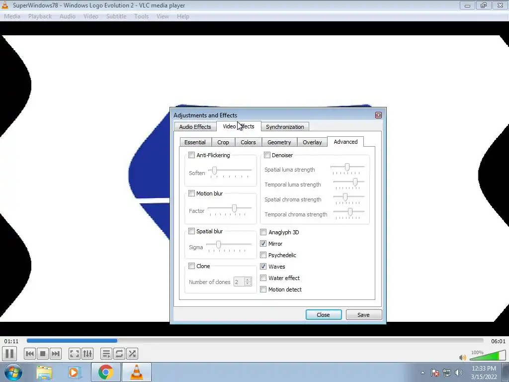The image size is (509, 382).
Task: Open the Help menu
Action: coord(183,16)
